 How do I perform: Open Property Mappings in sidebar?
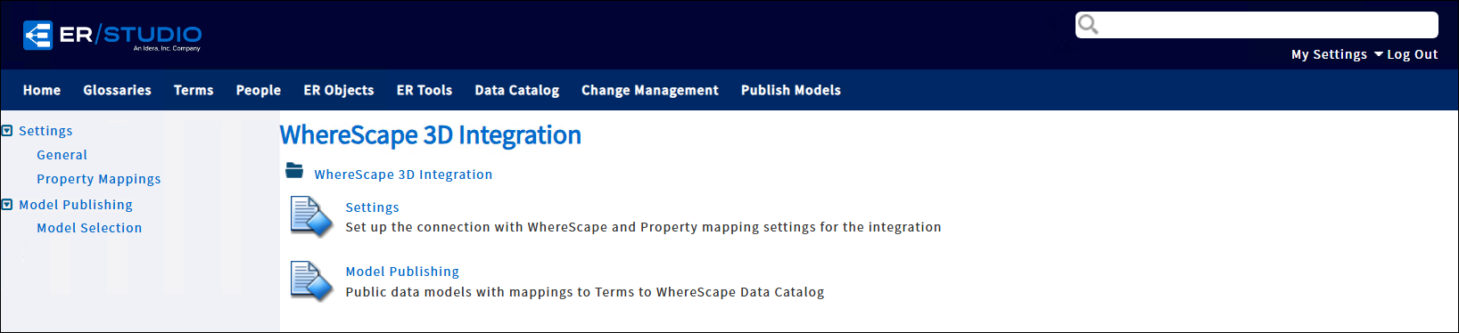99,179
